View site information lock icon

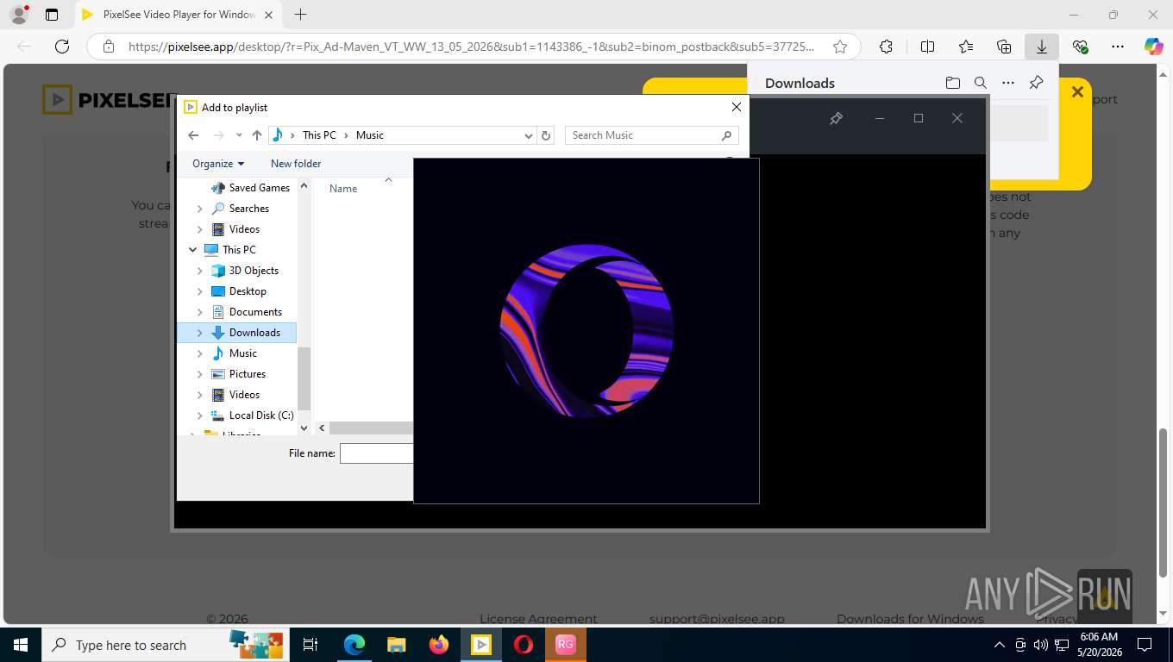108,47
